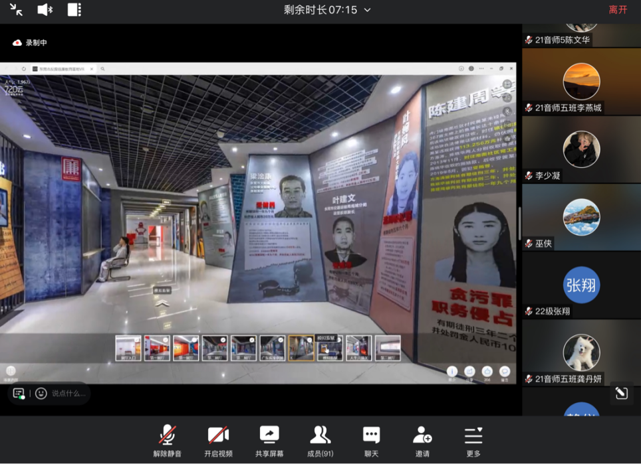Select 21音师五班龚丹妍's dog avatar
The image size is (641, 464).
click(x=581, y=352)
